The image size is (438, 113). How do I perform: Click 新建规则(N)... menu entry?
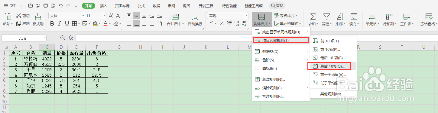pos(281,79)
